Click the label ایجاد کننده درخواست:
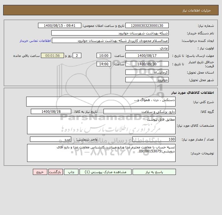 click(x=198, y=41)
